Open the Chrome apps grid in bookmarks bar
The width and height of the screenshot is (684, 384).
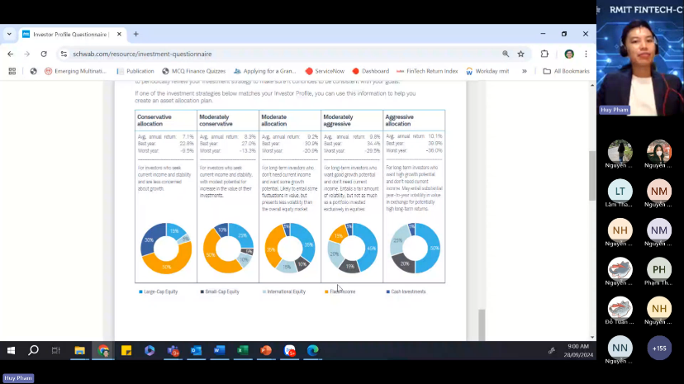click(12, 71)
